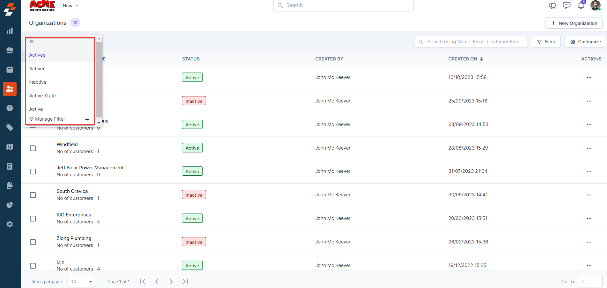Click the clock icon in sidebar
This screenshot has width=607, height=288.
tap(10, 108)
